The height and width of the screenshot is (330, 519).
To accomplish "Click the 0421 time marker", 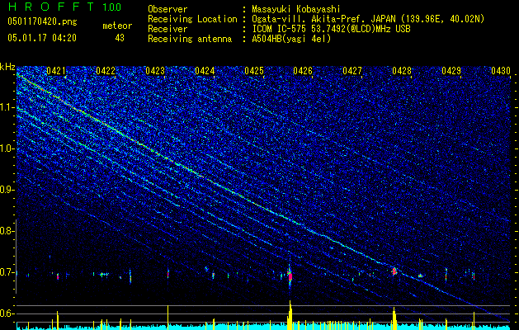I will [56, 70].
